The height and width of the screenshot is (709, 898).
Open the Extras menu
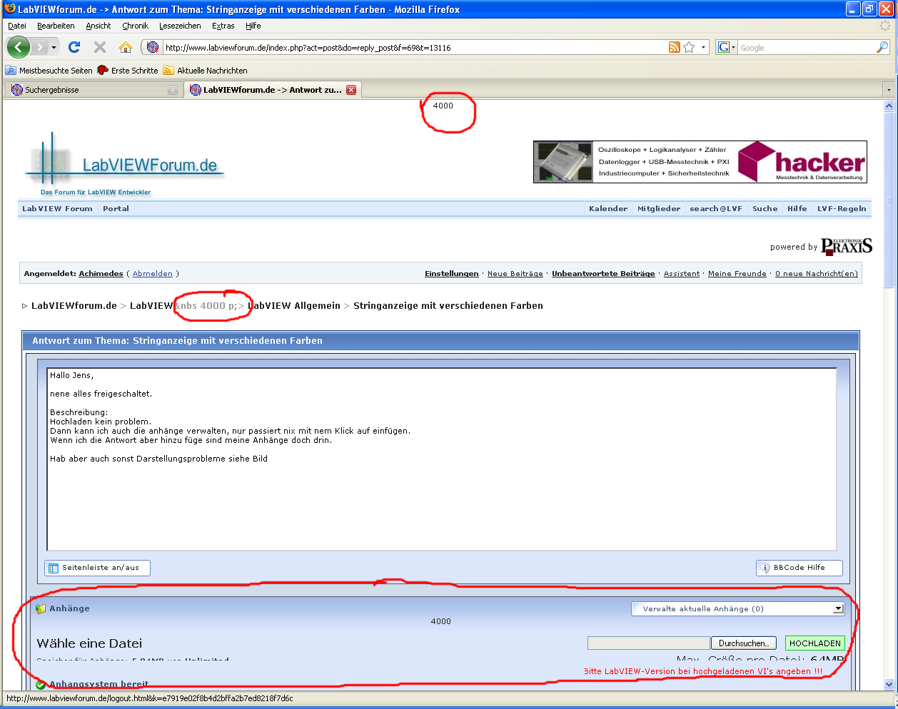pos(223,26)
